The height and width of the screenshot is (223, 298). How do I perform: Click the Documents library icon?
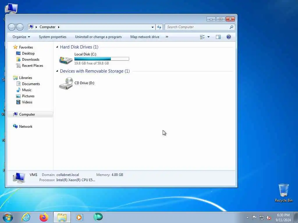pos(18,84)
